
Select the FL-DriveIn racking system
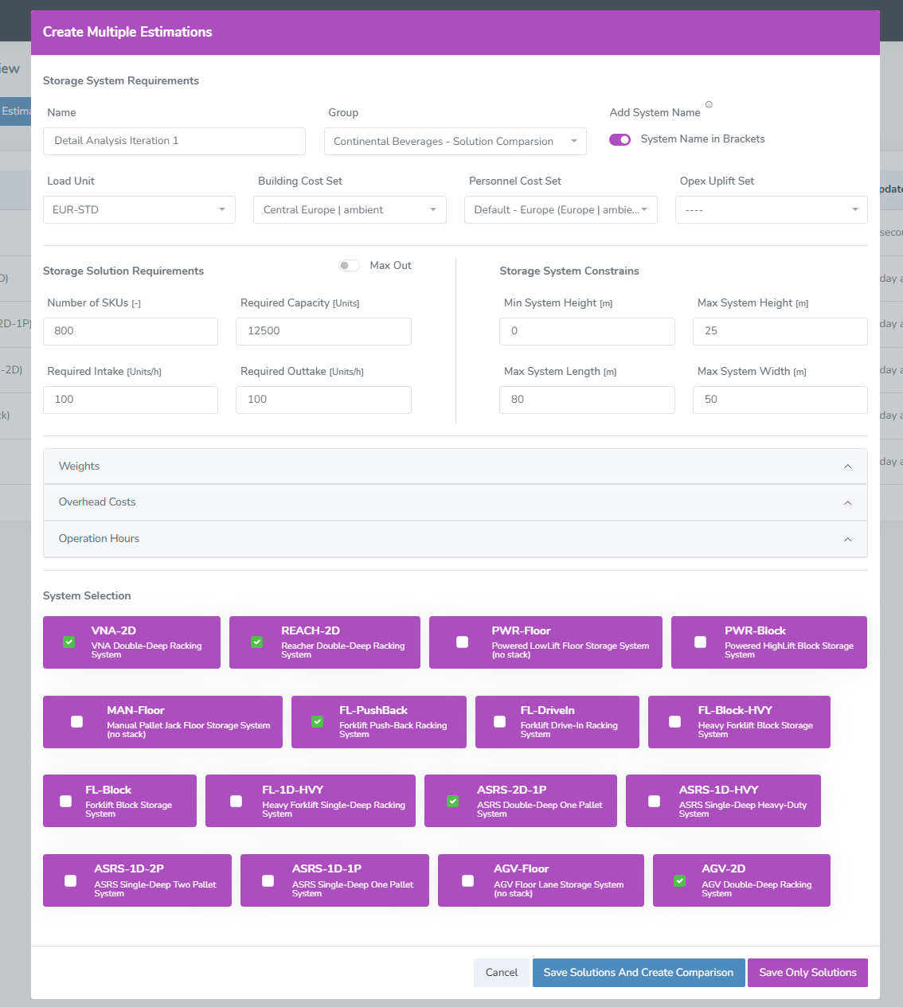[x=499, y=721]
